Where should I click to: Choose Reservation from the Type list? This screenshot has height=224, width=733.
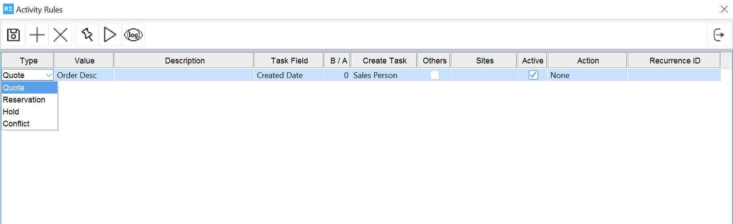pos(24,100)
